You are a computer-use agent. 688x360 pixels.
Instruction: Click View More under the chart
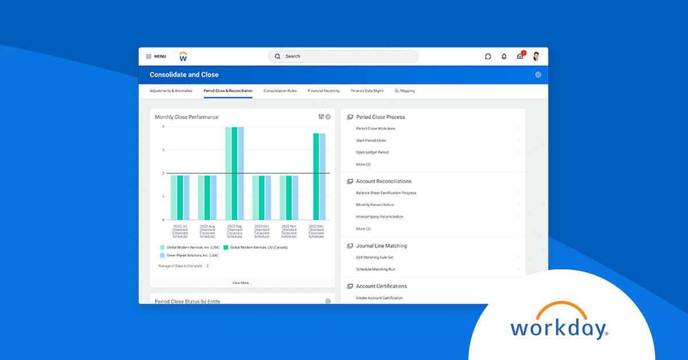241,281
